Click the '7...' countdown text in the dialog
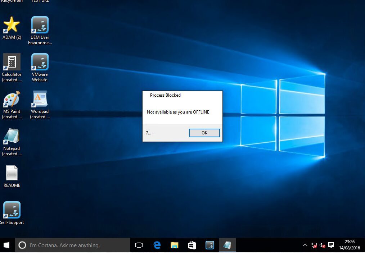 (x=148, y=133)
